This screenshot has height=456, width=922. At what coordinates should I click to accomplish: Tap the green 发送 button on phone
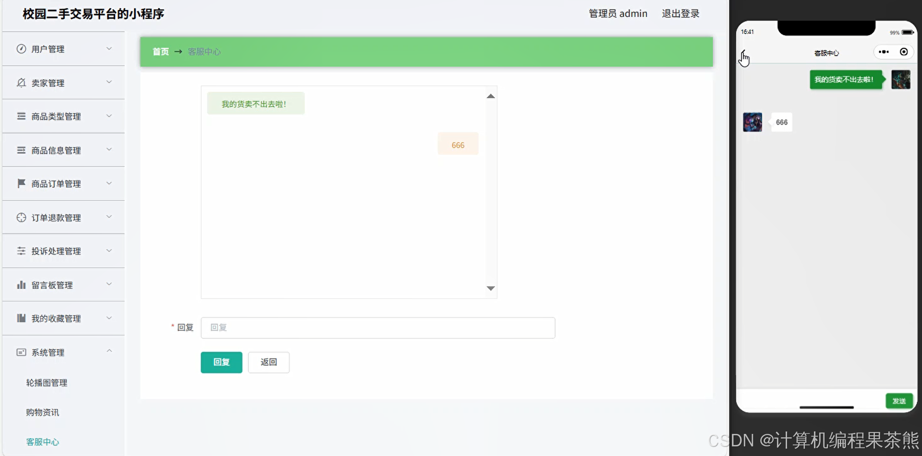point(899,401)
